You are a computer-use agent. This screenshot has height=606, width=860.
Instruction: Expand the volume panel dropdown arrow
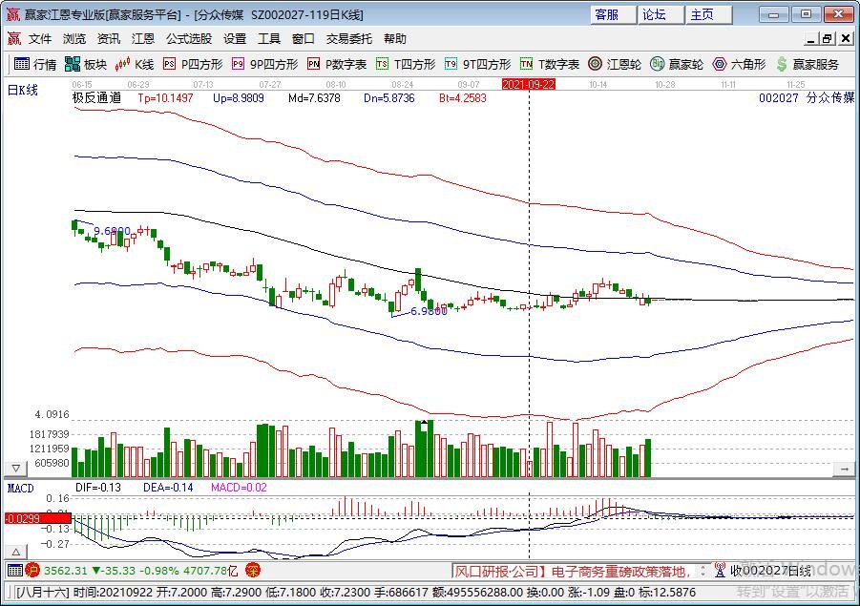coord(15,470)
